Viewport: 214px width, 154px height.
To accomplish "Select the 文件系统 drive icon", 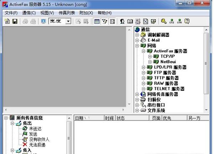I will pos(143,110).
